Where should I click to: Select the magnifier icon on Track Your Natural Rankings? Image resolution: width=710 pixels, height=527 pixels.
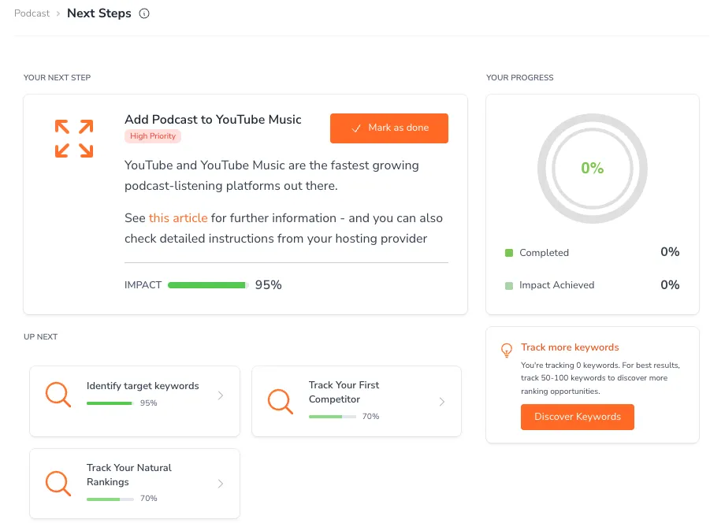58,483
